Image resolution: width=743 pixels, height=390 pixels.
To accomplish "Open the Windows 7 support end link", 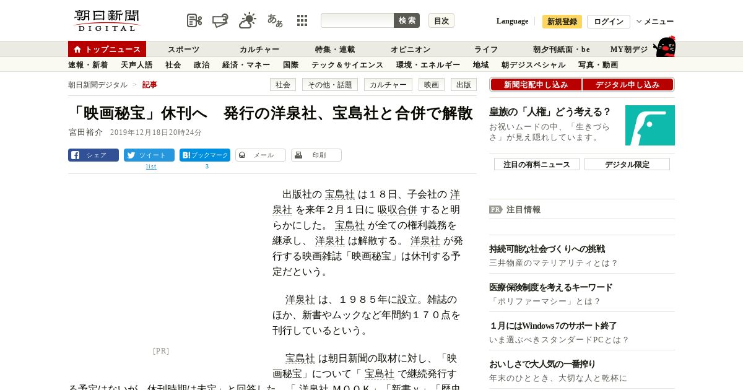I will (553, 326).
